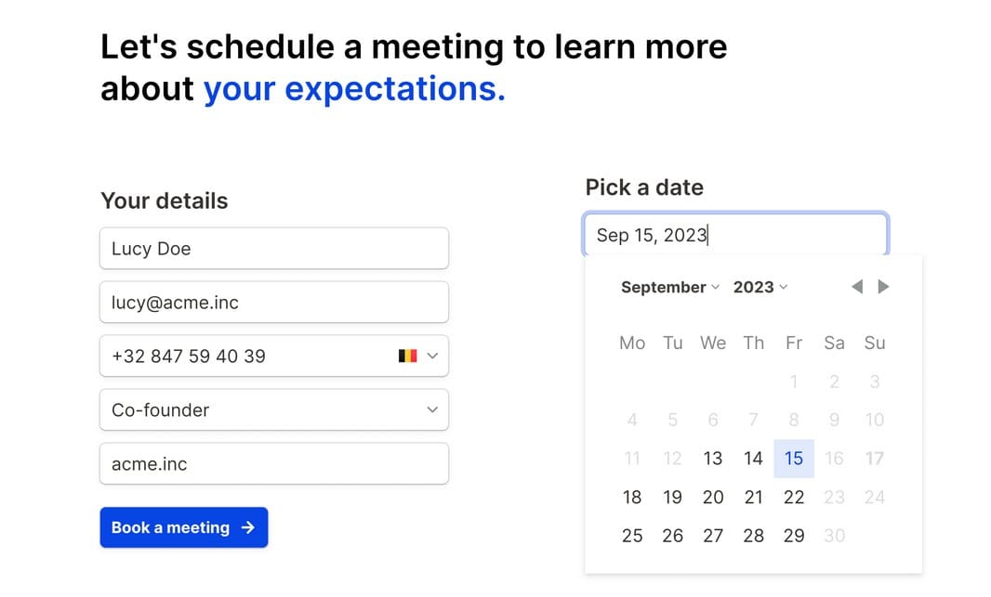Open the September month dropdown
Viewport: 991px width, 597px height.
pos(669,287)
